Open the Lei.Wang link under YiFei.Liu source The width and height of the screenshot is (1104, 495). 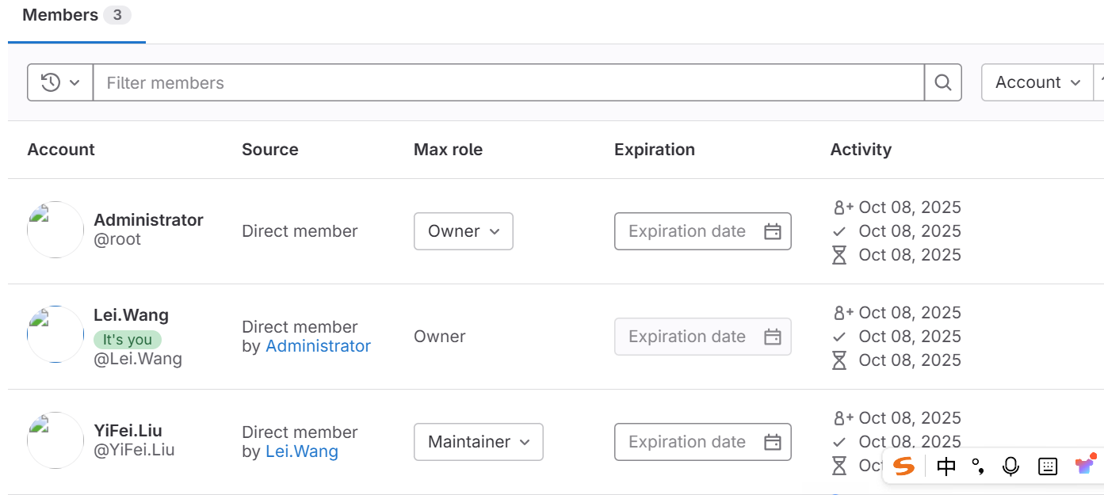(x=301, y=451)
